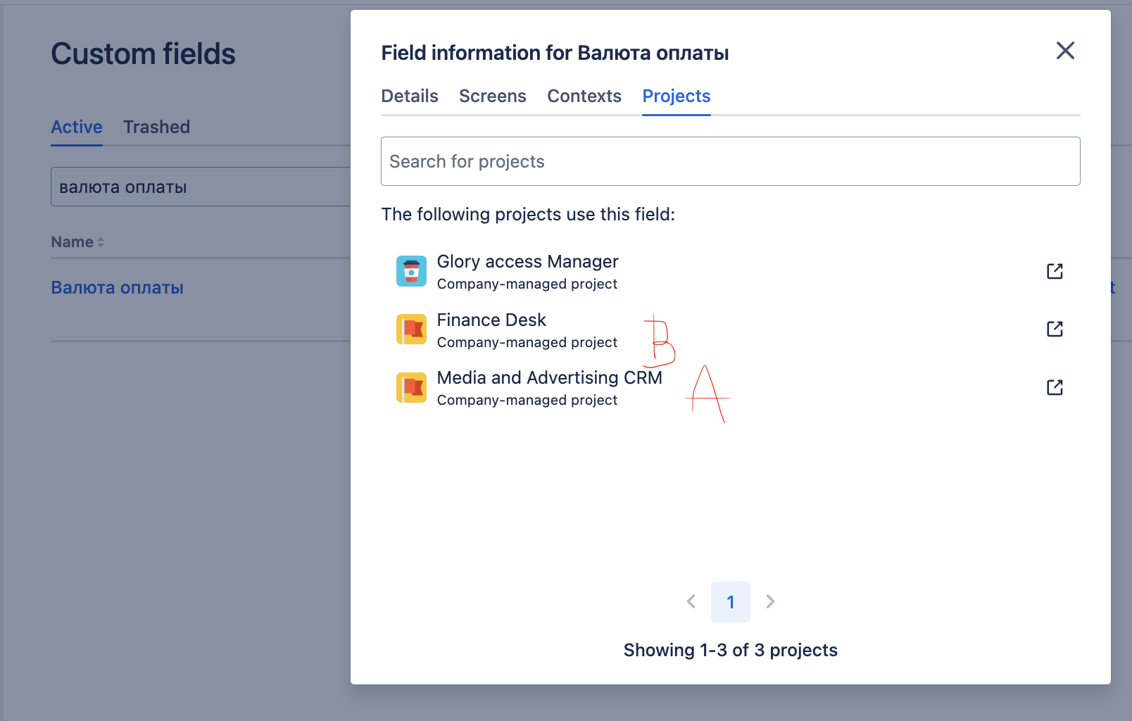The width and height of the screenshot is (1132, 721).
Task: Switch to the Details tab
Action: 410,96
